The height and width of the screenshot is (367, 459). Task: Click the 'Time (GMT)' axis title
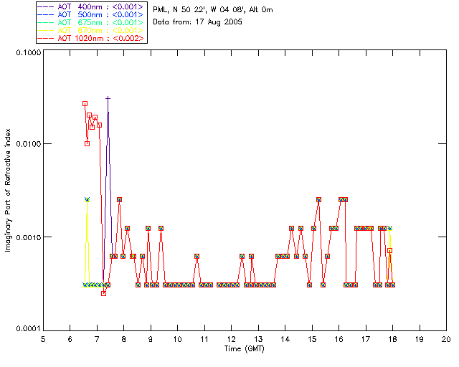245,348
